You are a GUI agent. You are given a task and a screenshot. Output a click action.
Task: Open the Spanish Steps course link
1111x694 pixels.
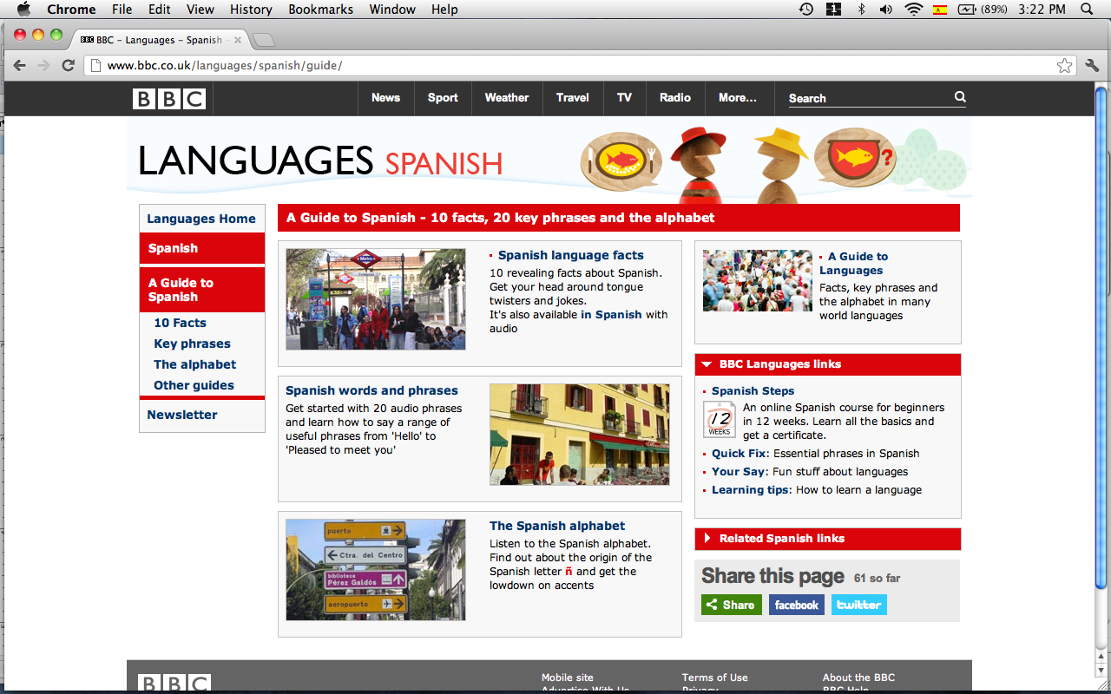[x=753, y=391]
